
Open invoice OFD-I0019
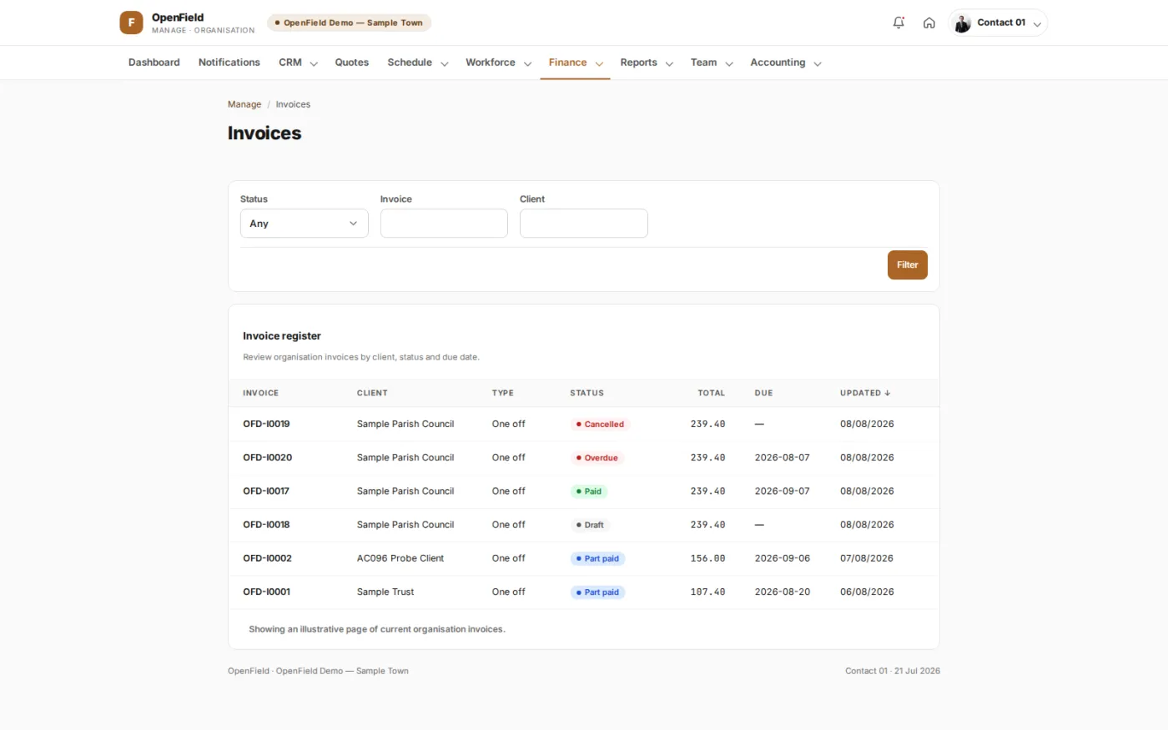click(266, 424)
